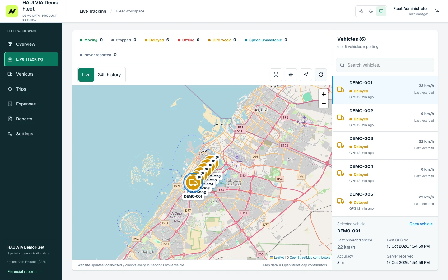Open Expenses in sidebar

[31, 104]
